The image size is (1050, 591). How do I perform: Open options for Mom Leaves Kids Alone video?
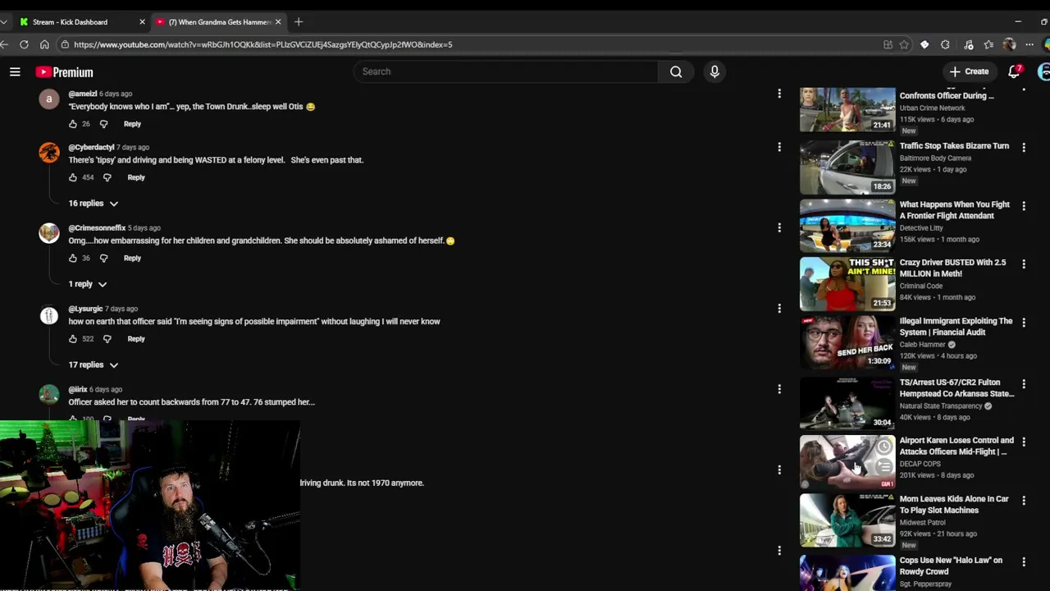[x=1024, y=500]
